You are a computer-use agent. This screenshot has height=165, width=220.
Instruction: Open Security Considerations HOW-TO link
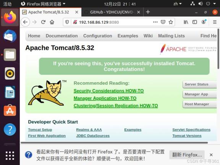pyautogui.click(x=108, y=91)
